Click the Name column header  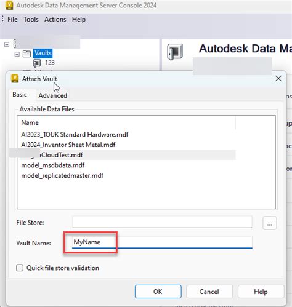pyautogui.click(x=126, y=122)
